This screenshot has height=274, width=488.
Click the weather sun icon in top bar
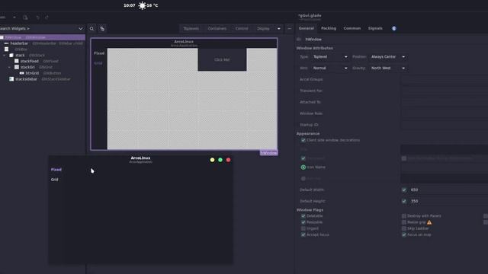pos(143,5)
